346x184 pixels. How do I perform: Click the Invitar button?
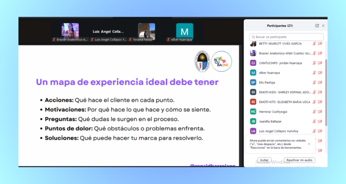point(264,160)
